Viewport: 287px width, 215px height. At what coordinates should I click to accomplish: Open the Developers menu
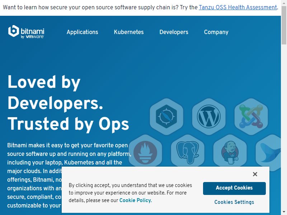[x=174, y=32]
